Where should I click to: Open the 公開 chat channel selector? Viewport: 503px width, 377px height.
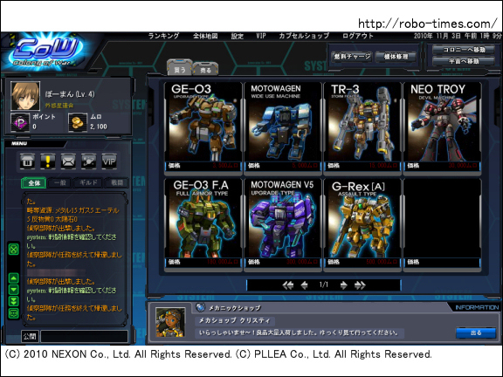click(30, 336)
